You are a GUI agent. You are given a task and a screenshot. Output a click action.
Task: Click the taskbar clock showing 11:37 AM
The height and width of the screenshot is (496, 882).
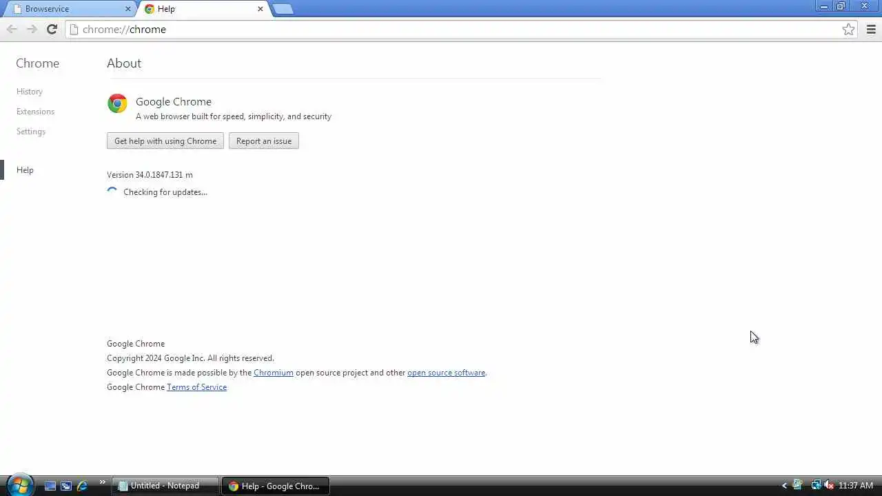point(856,486)
